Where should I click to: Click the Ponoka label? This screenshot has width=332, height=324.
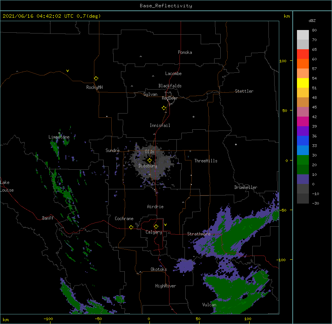tap(185, 52)
